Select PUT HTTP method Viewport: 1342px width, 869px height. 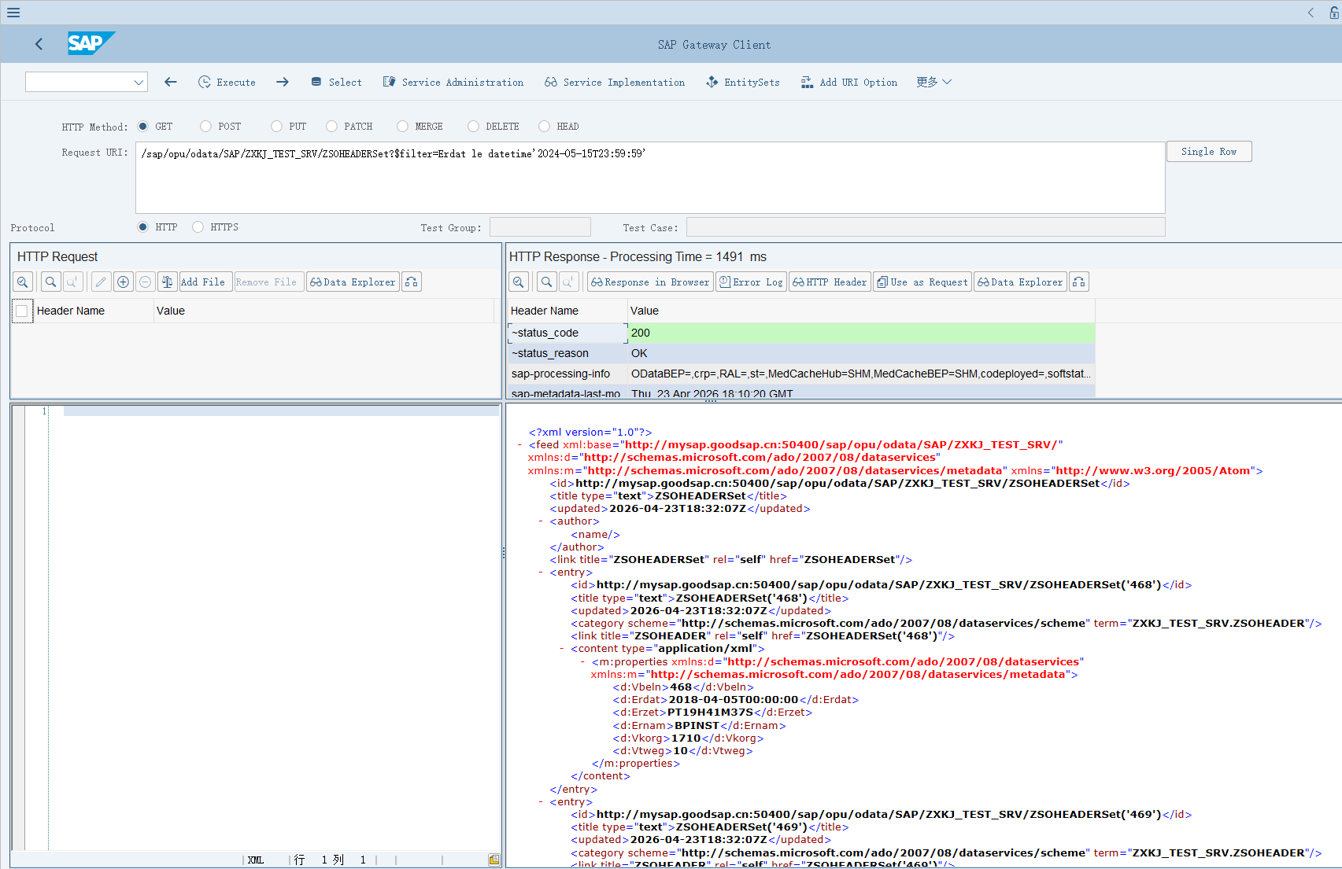(x=276, y=126)
